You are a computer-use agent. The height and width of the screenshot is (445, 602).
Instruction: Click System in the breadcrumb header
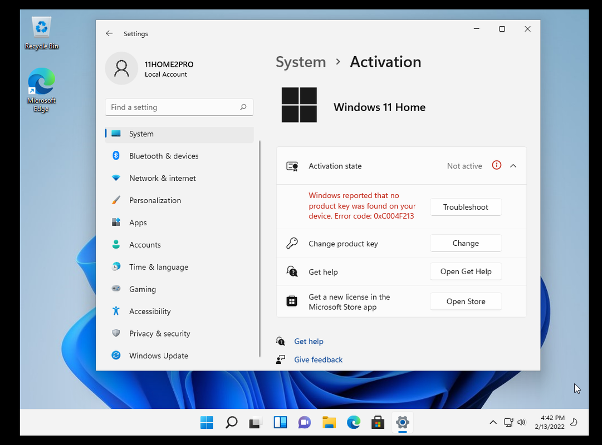click(x=301, y=62)
